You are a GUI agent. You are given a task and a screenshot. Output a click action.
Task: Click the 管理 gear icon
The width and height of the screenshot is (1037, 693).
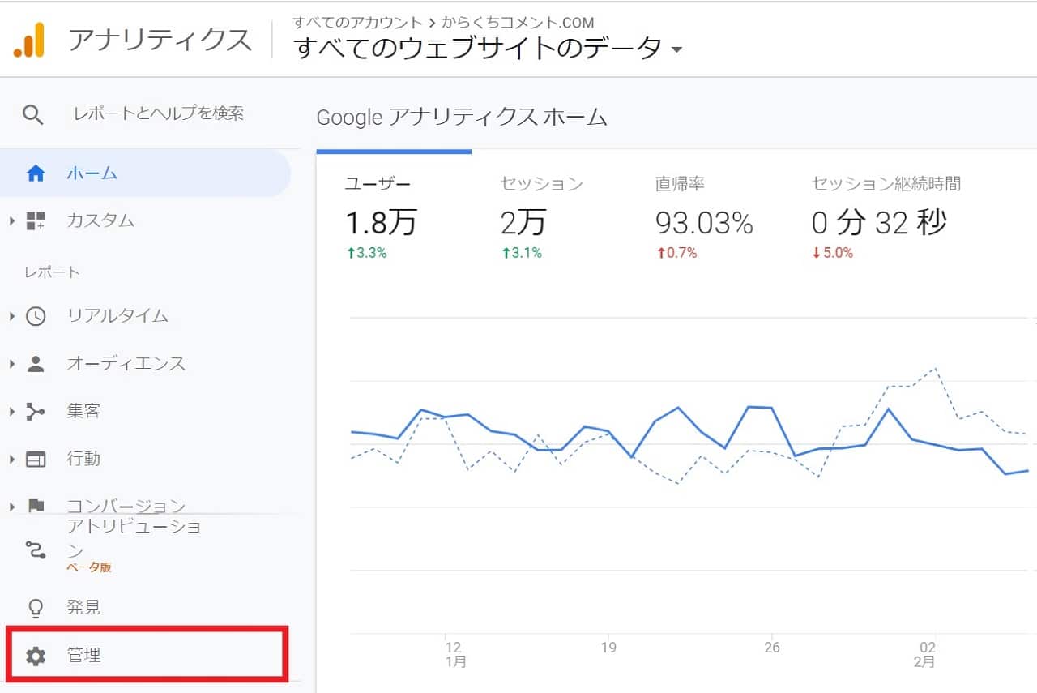coord(36,656)
